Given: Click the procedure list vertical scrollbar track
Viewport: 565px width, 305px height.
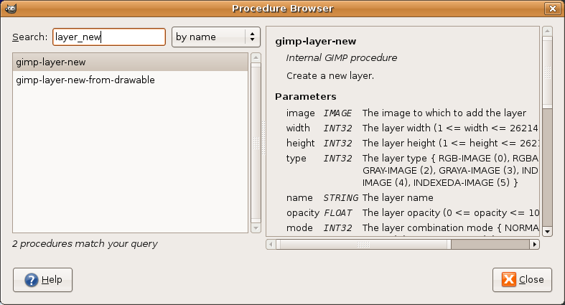Looking at the screenshot, I should [256, 143].
